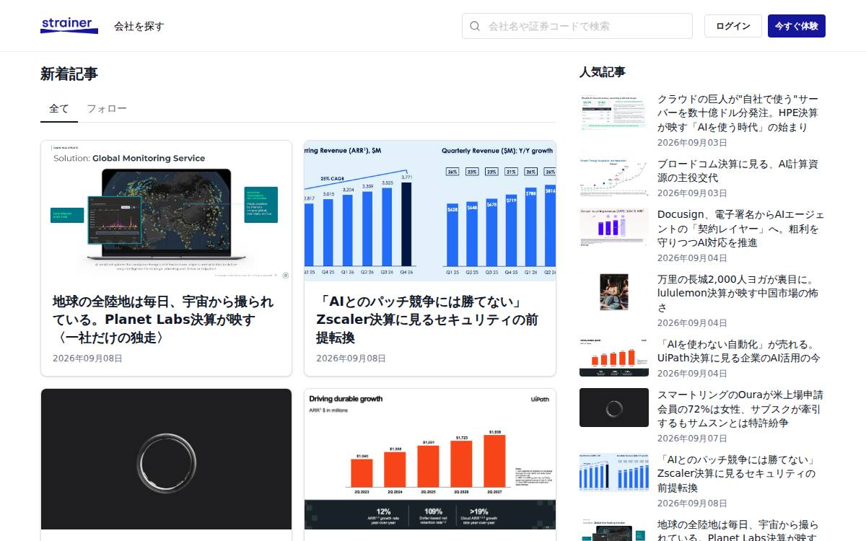Focus the company name search field
Viewport: 866px width, 541px height.
577,26
